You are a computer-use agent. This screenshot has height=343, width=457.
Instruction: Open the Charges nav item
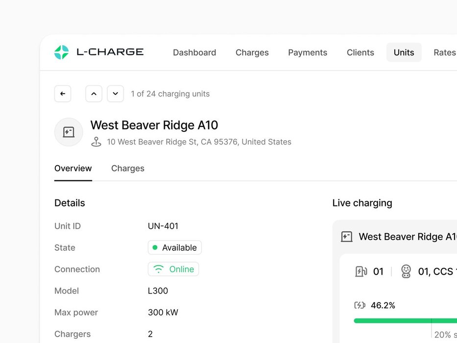point(252,52)
